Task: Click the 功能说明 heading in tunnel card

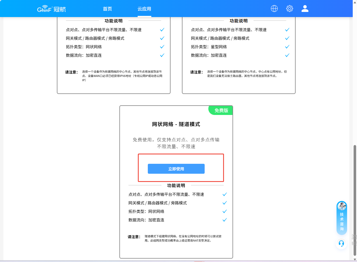Action: tap(176, 186)
